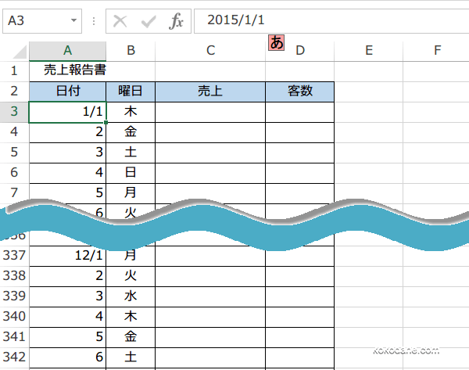Select column F header
This screenshot has width=469, height=370.
tap(436, 51)
